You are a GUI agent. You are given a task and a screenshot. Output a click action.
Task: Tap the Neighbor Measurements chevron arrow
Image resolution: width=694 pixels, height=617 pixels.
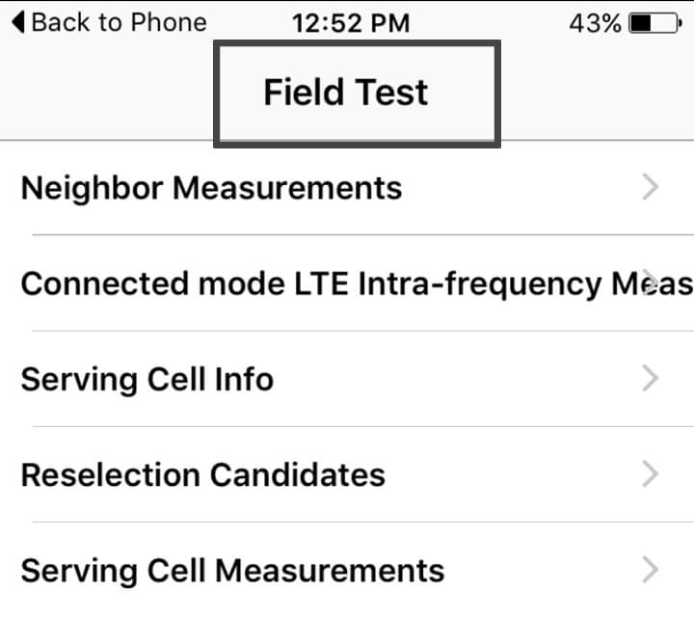651,186
